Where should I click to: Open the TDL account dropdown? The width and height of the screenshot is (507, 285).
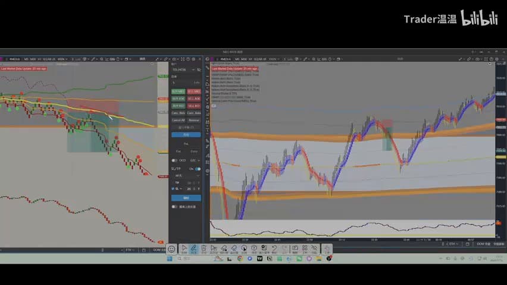click(x=183, y=69)
